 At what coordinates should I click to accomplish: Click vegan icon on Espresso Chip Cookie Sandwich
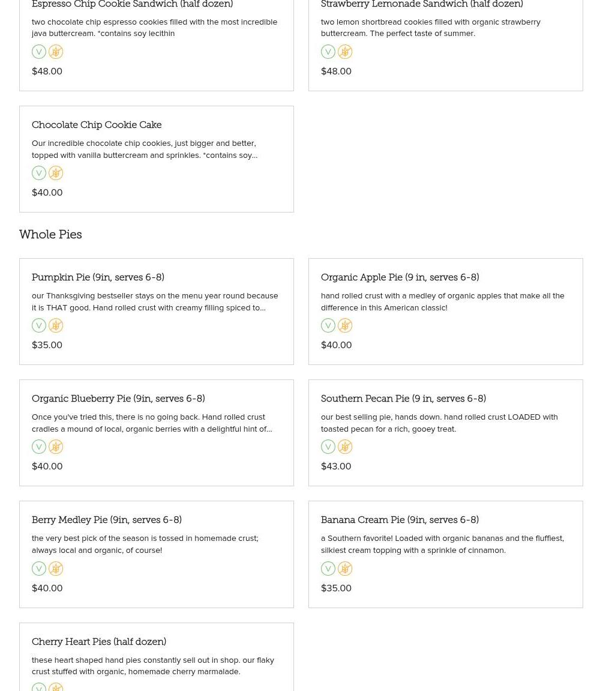39,52
